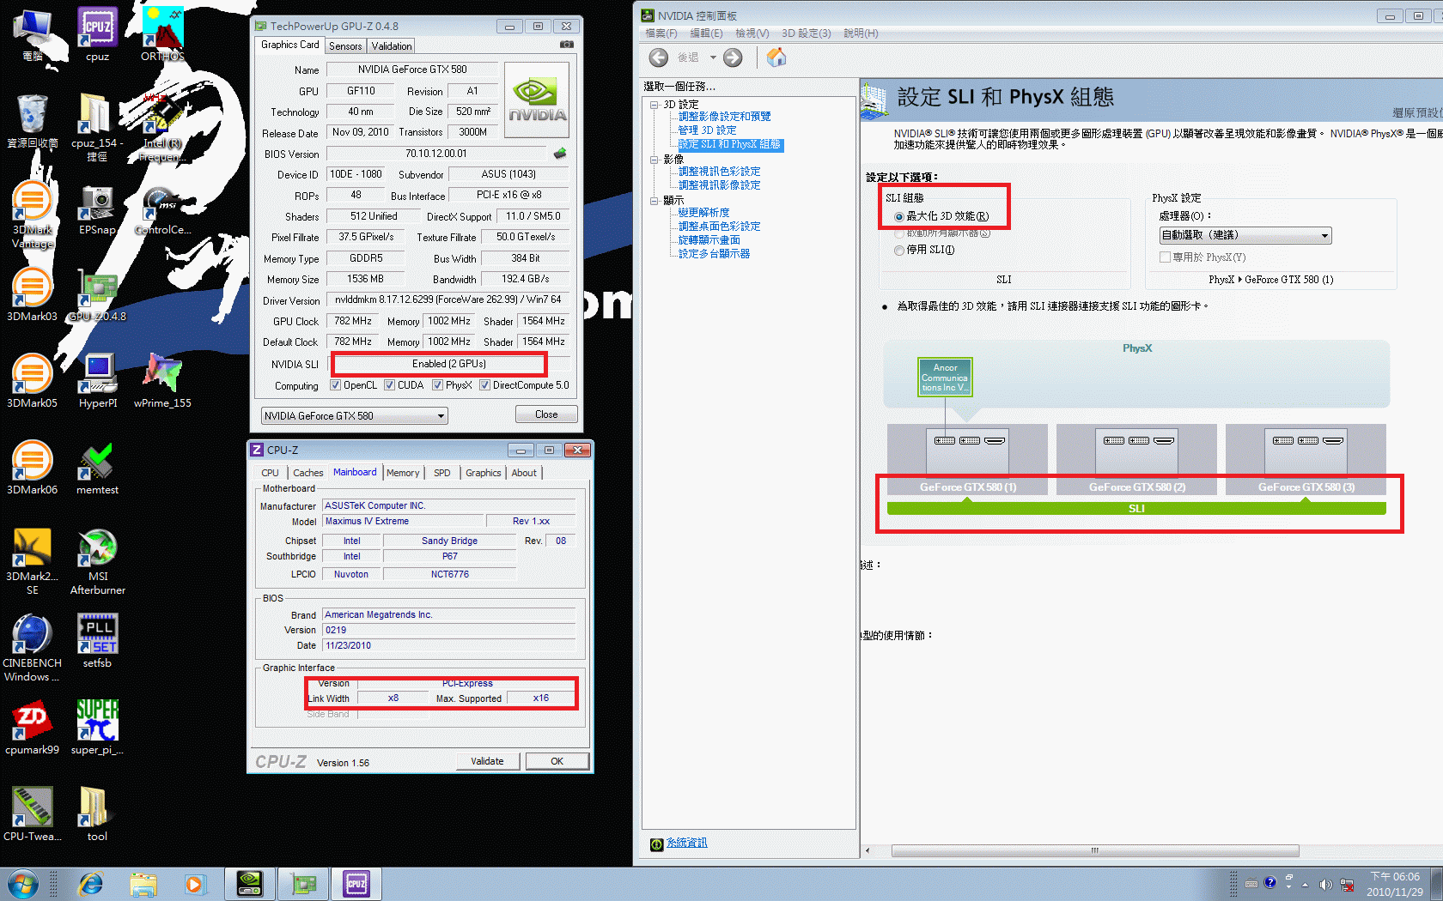Open the GPU selector dropdown in GPU-Z
The height and width of the screenshot is (901, 1443).
pyautogui.click(x=354, y=416)
